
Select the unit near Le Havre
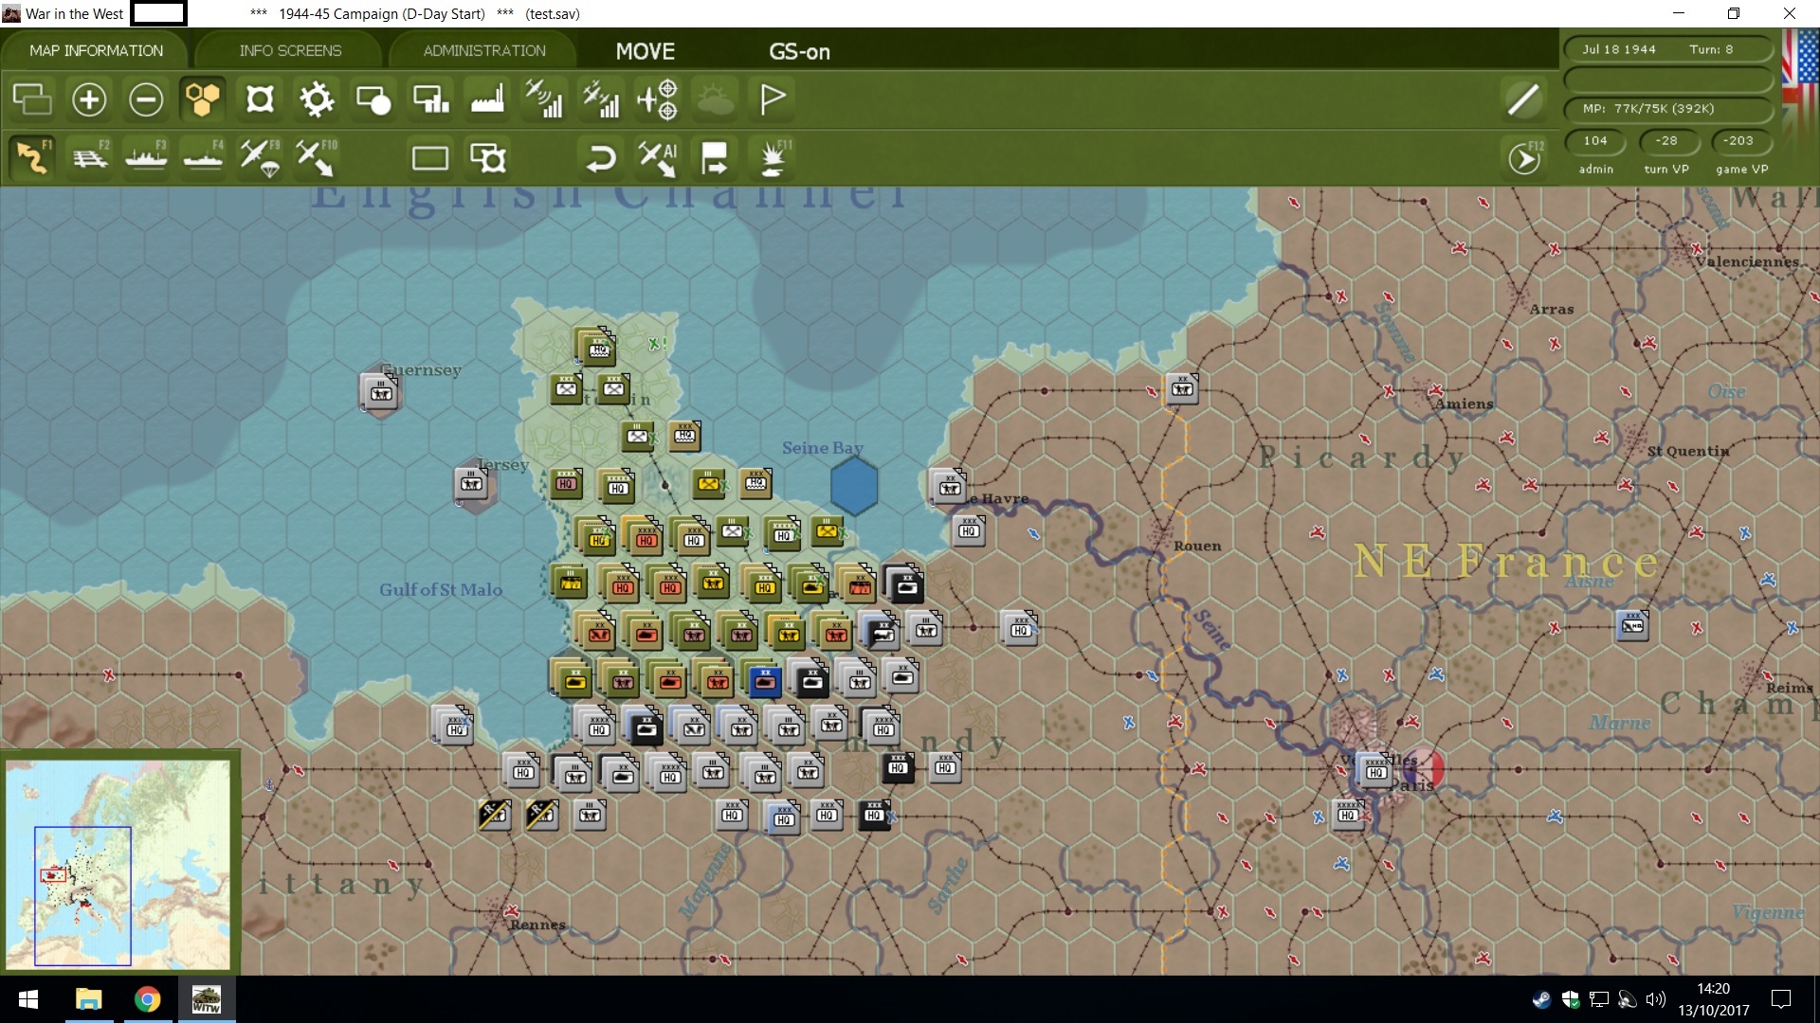tap(949, 486)
